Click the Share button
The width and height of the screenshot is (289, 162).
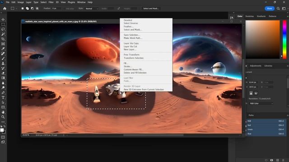(270, 9)
